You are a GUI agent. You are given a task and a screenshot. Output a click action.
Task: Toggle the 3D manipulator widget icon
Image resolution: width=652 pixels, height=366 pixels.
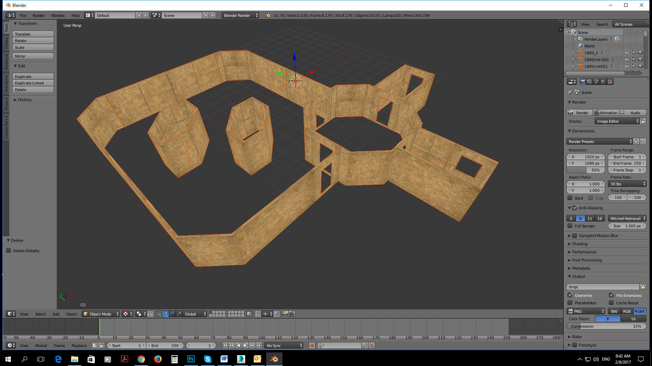point(159,314)
